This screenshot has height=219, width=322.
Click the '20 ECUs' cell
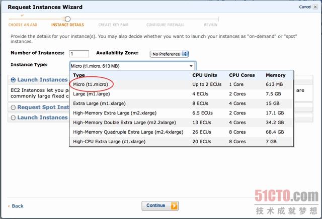click(202, 142)
